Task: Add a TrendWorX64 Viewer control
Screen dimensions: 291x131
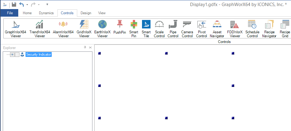Action: 40,29
